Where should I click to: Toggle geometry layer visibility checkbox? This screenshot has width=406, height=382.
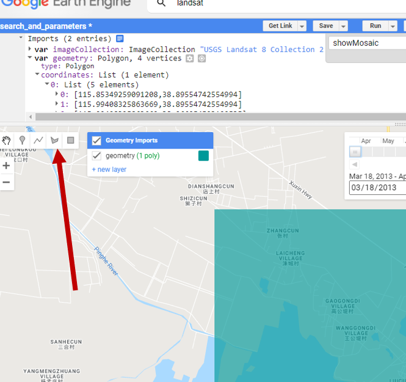tap(96, 156)
